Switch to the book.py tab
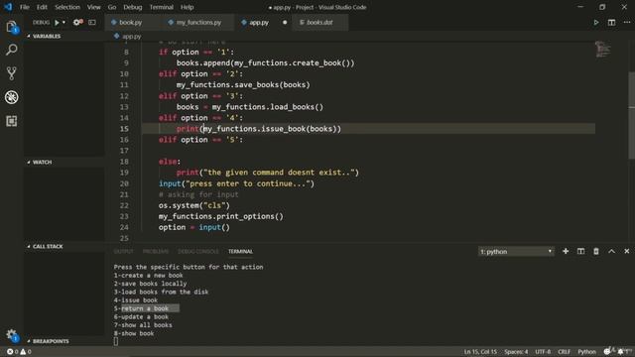The image size is (635, 357). (x=130, y=22)
